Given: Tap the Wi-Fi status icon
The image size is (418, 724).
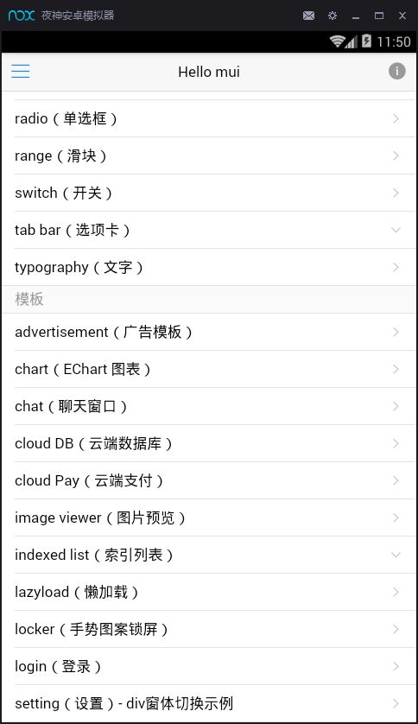Looking at the screenshot, I should (338, 41).
